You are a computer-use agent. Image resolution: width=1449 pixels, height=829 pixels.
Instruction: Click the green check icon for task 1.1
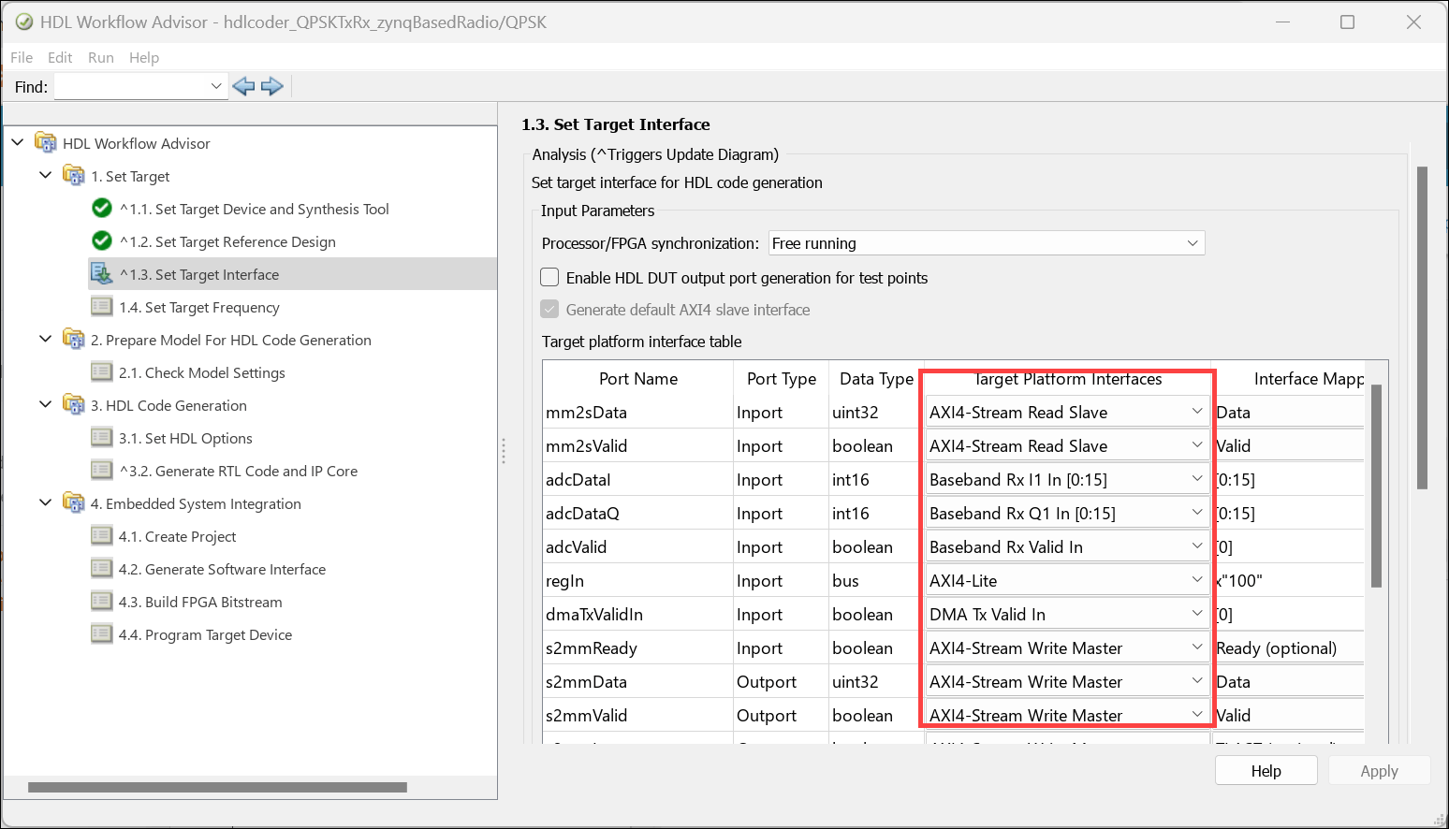click(102, 209)
